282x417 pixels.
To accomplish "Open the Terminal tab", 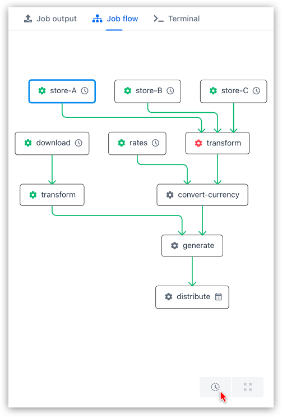I will click(176, 19).
